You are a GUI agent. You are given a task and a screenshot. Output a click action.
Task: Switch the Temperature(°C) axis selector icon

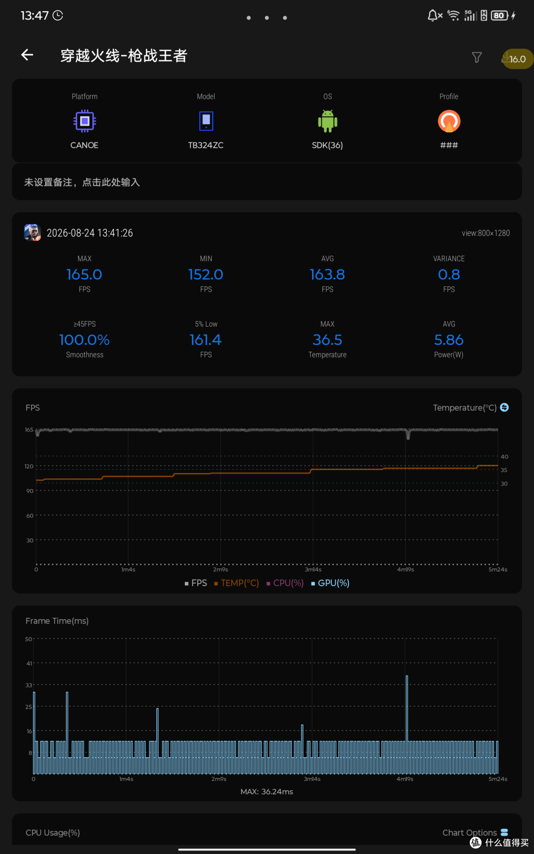point(504,407)
